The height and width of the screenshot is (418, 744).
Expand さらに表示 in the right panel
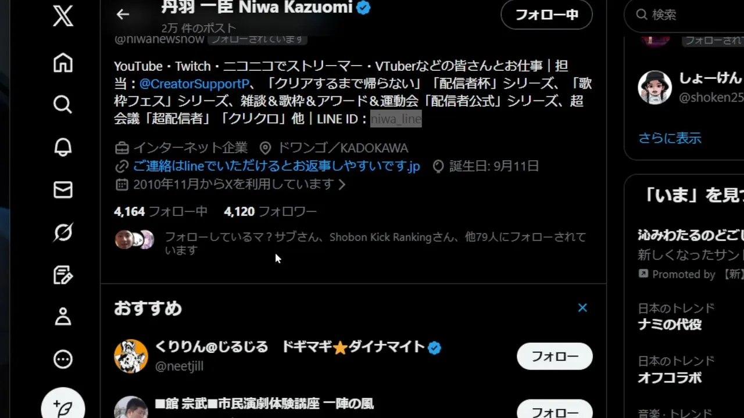(670, 138)
